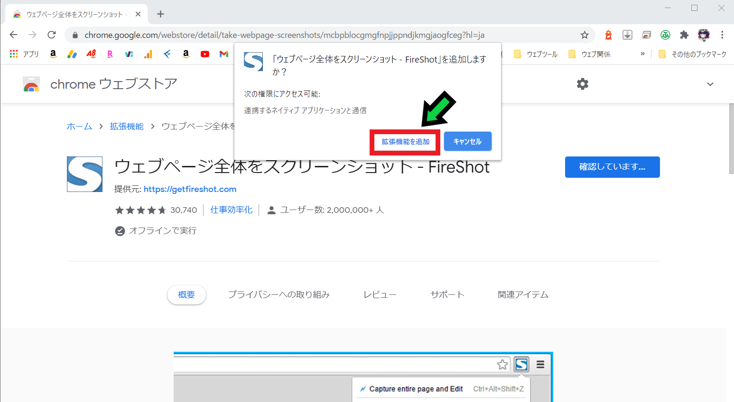
Task: Open the blue arrow bookmark icon
Action: click(x=167, y=54)
